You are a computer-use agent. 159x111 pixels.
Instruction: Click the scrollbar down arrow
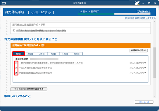point(155,97)
